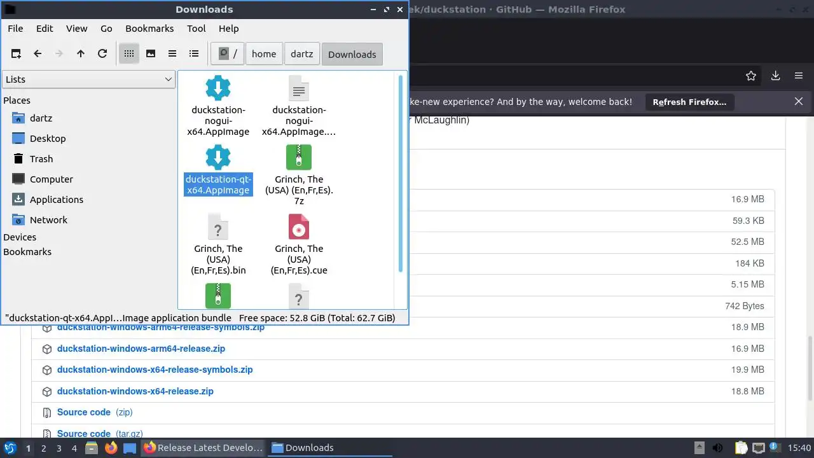Go back to previous folder
This screenshot has width=814, height=458.
(38, 54)
